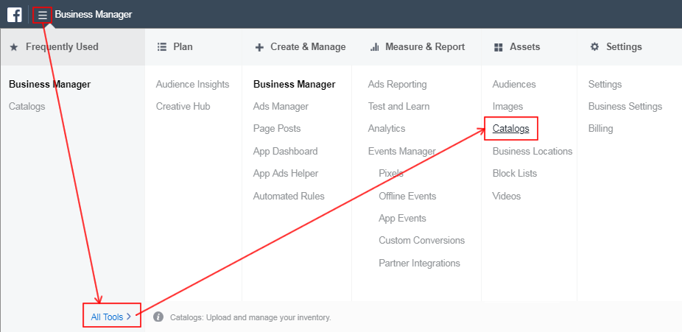Click the grid icon beside Assets

(x=499, y=47)
